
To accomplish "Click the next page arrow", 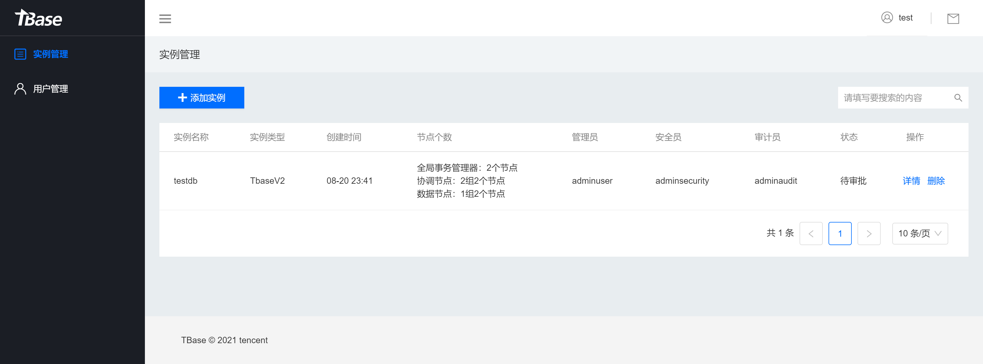I will click(x=869, y=233).
